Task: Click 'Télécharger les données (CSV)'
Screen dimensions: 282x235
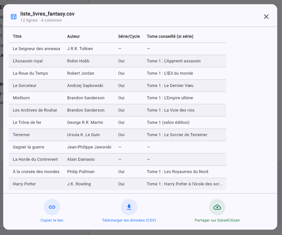Action: [x=129, y=220]
